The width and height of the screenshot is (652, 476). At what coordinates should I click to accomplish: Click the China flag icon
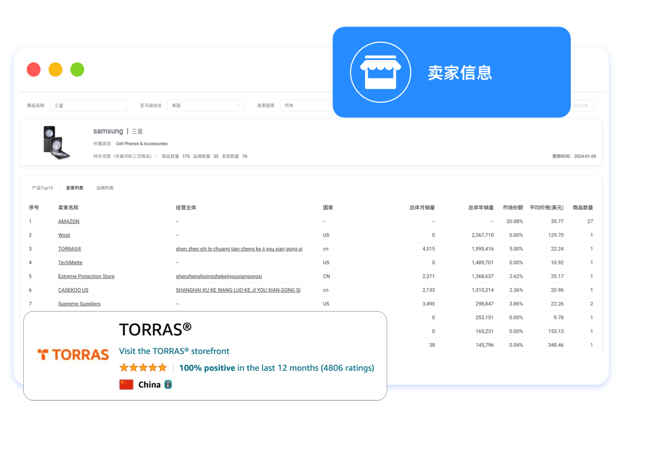click(x=126, y=385)
